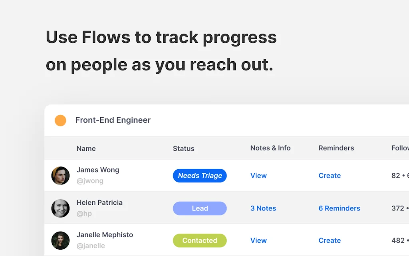Sort by the Name column header
Viewport: 409px width, 256px height.
86,148
